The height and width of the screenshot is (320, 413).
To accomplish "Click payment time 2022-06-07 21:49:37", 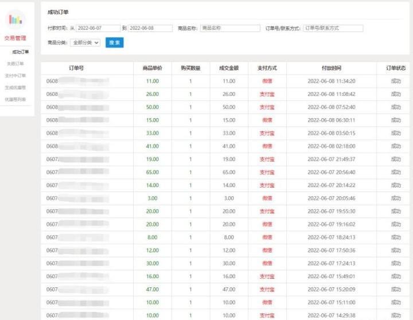I will coord(332,159).
